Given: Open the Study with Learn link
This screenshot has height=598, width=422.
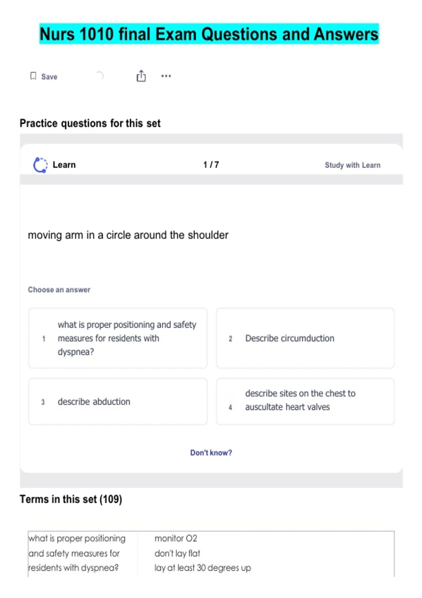Looking at the screenshot, I should (x=352, y=165).
